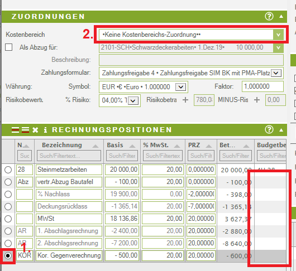Viewport: 296px width, 271px height.
Task: Collapse the Rechnungspositionen section
Action: coord(281,130)
